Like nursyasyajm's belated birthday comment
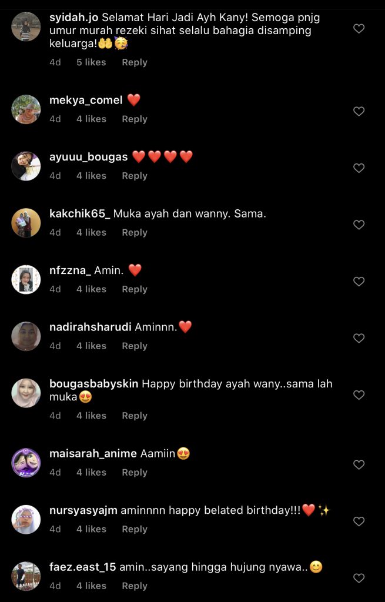 [359, 521]
